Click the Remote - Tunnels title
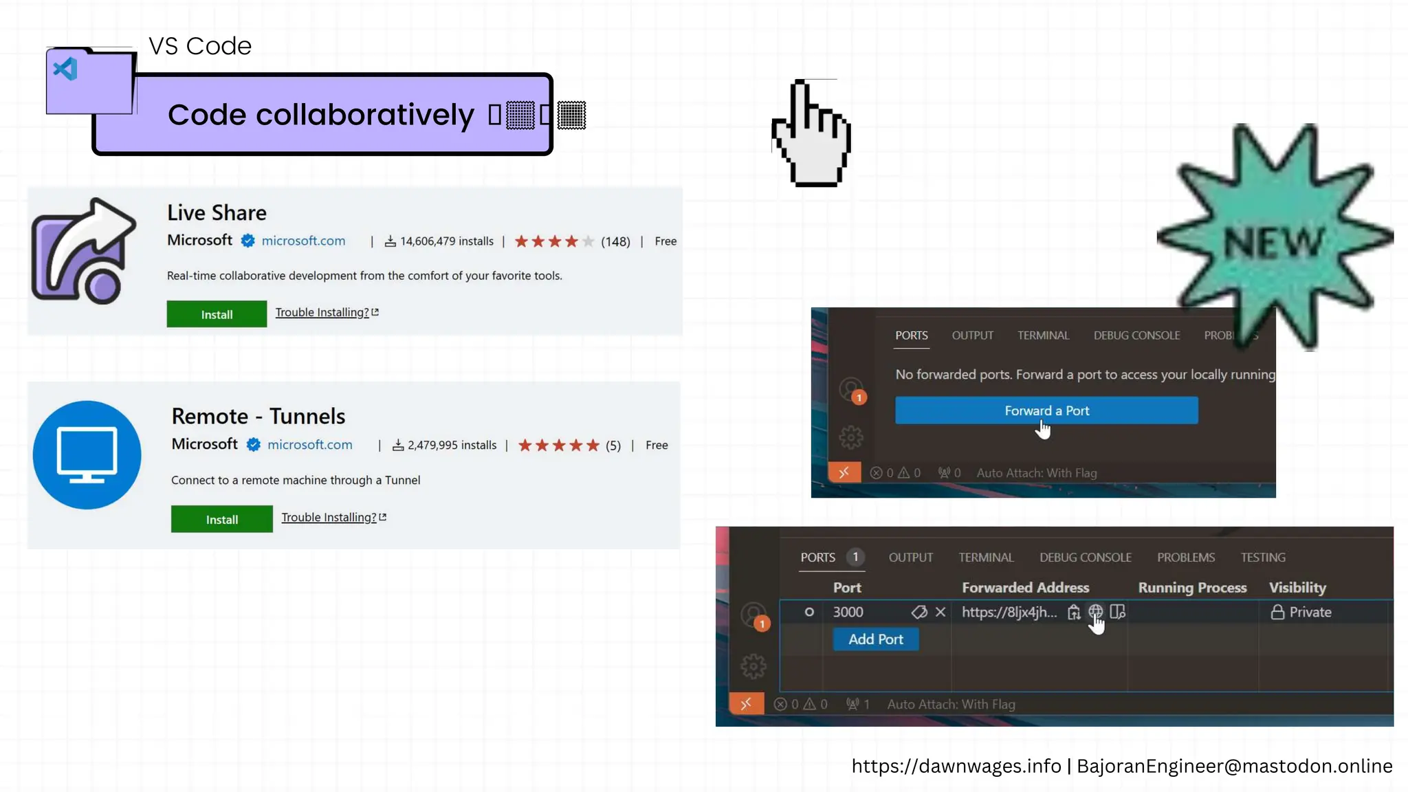Viewport: 1408px width, 792px height. pyautogui.click(x=258, y=416)
